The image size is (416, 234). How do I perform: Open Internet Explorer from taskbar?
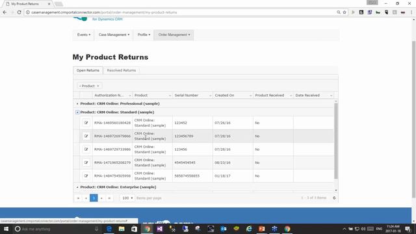click(249, 229)
